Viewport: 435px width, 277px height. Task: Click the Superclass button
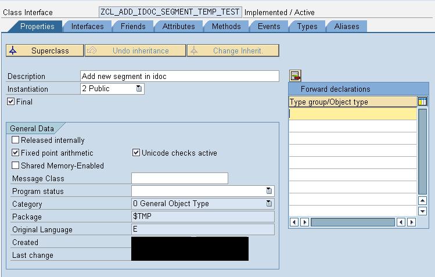(45, 51)
